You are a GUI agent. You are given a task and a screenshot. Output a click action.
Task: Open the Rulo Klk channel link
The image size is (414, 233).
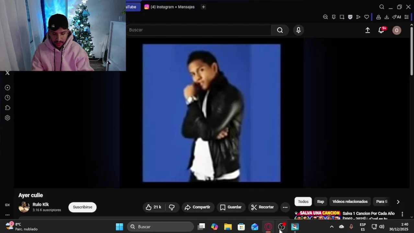(40, 205)
